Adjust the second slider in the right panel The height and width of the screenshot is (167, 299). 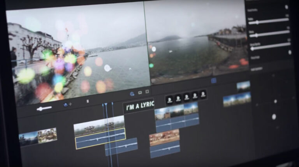[x=269, y=34]
